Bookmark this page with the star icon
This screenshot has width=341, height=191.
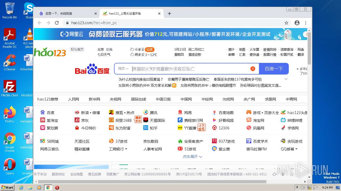tap(286, 23)
